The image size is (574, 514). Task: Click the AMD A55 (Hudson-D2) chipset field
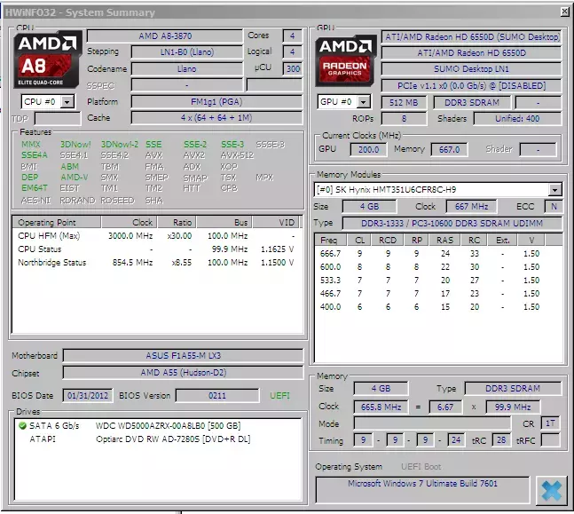pyautogui.click(x=183, y=373)
